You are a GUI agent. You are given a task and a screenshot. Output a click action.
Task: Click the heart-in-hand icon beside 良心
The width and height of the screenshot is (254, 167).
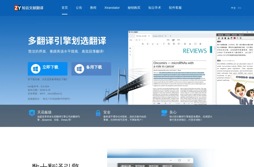(x=164, y=113)
